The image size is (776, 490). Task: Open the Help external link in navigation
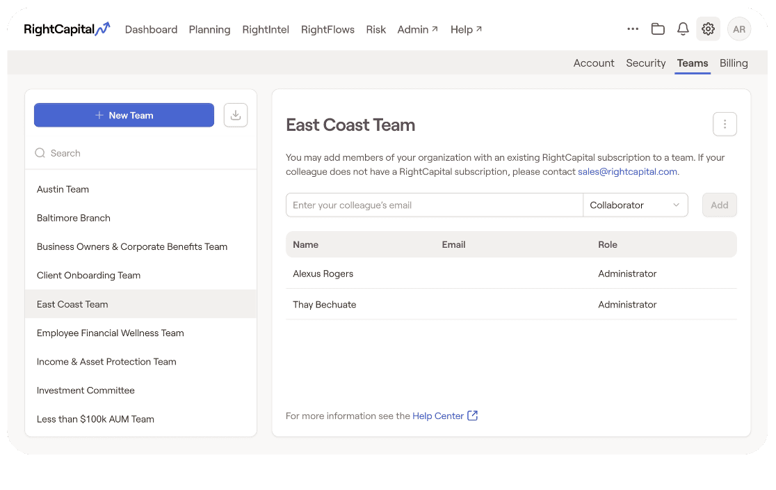click(x=466, y=30)
